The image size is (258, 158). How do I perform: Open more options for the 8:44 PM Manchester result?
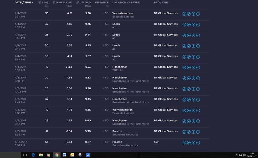[198, 121]
